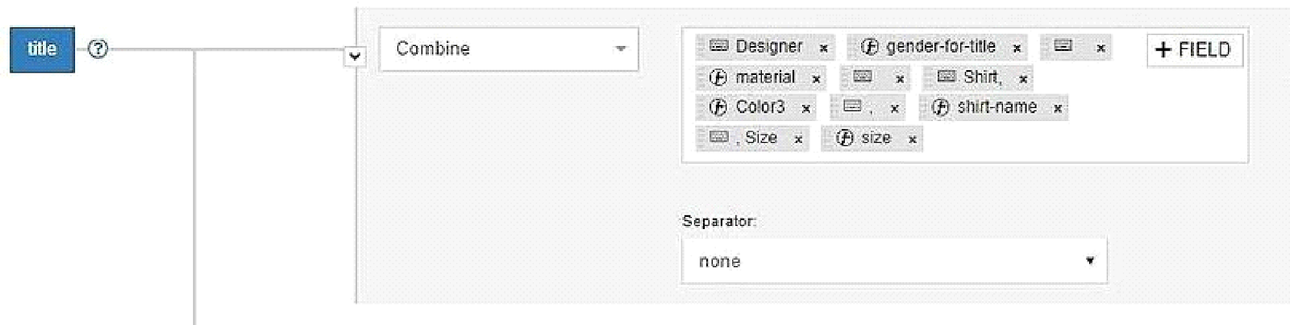
Task: Delete the size field chip
Action: (x=912, y=140)
